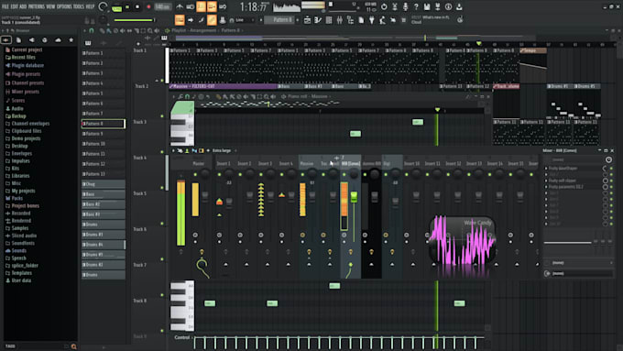Click the playlist zoom magnifier tool
The height and width of the screenshot is (351, 623).
(x=149, y=30)
